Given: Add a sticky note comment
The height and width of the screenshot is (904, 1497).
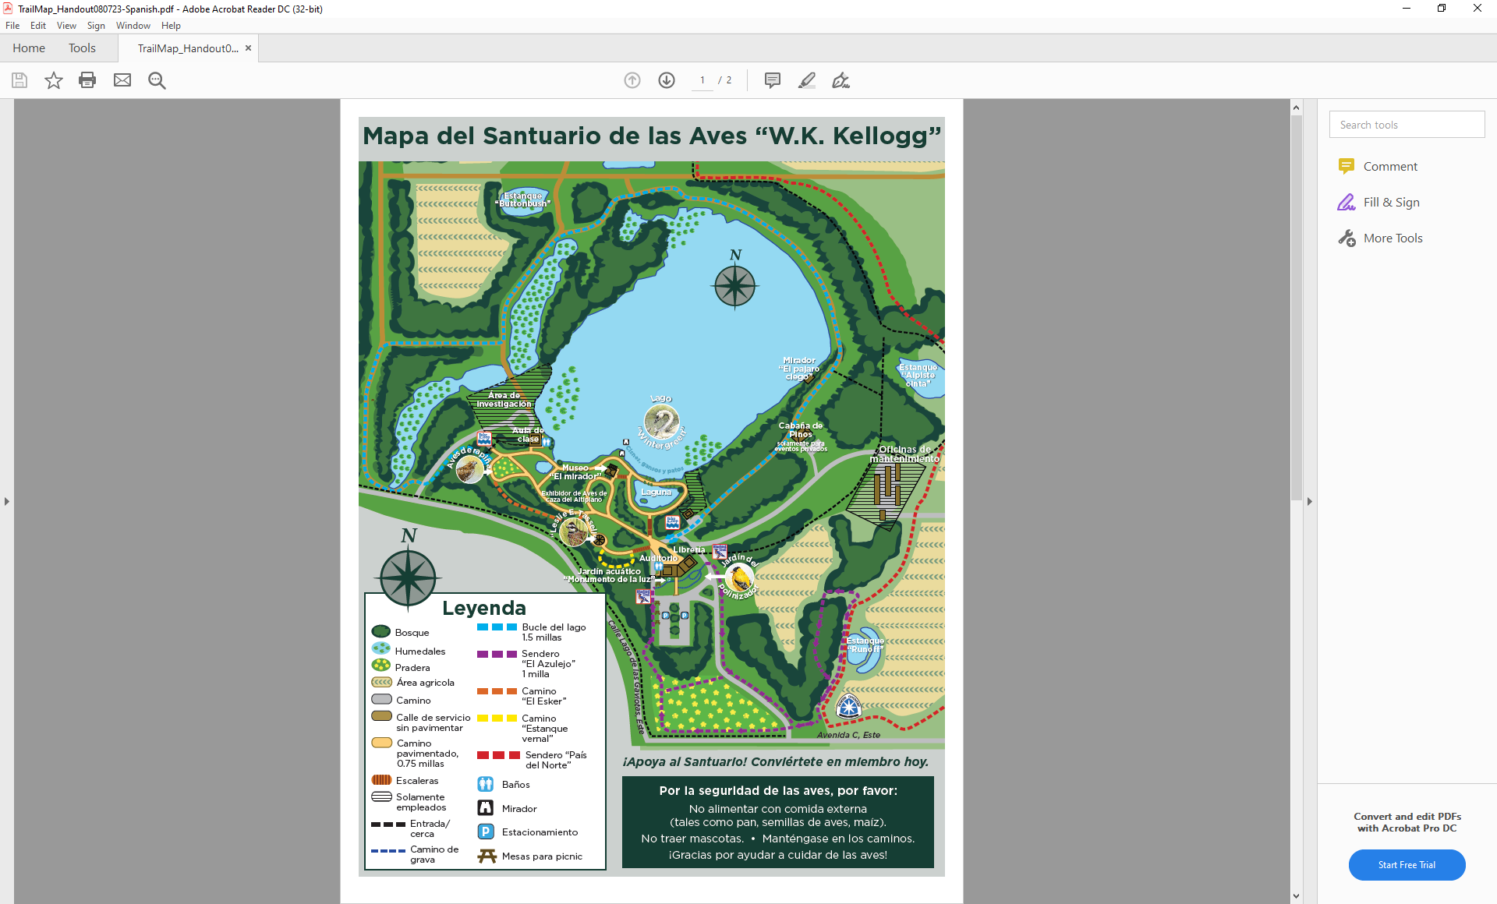Looking at the screenshot, I should (x=773, y=80).
